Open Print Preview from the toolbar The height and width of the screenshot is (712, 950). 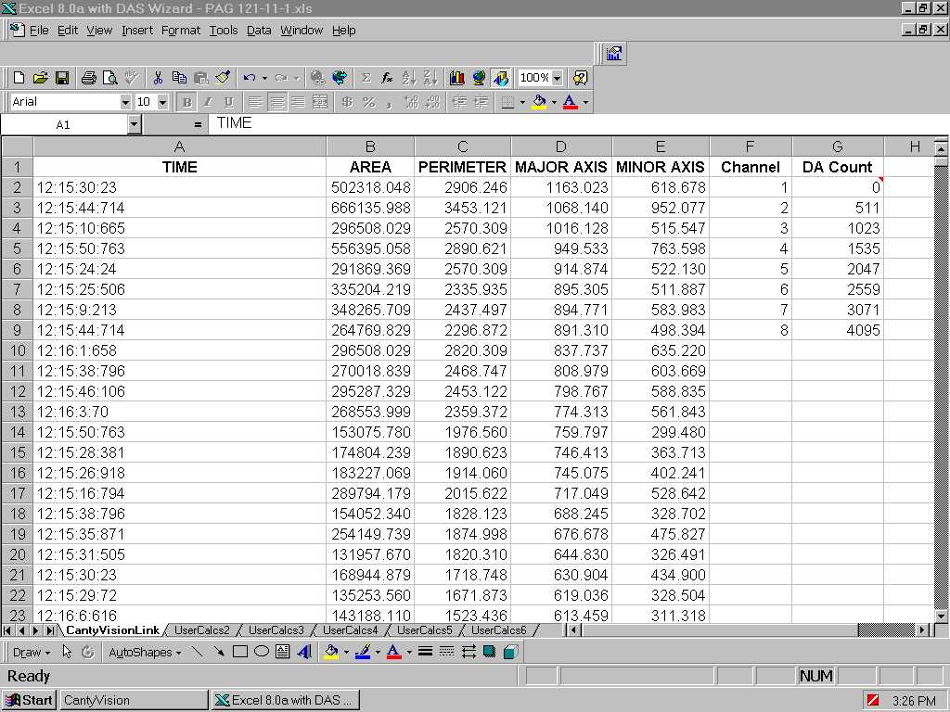pos(110,78)
